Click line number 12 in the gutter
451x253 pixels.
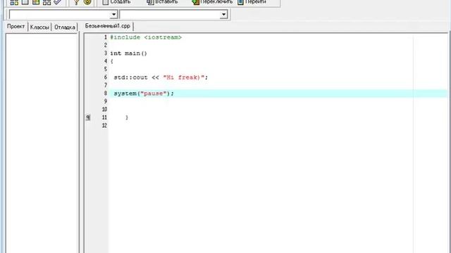point(104,126)
